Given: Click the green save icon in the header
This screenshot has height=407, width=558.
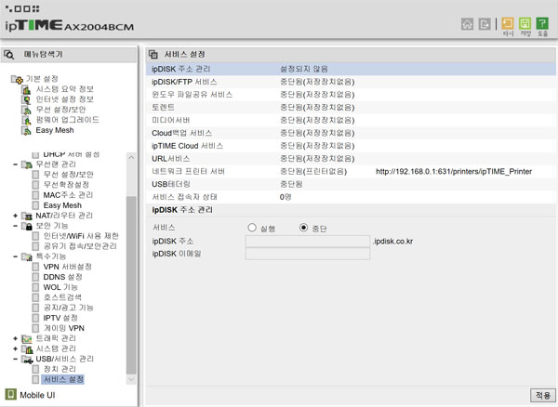Looking at the screenshot, I should pyautogui.click(x=525, y=23).
